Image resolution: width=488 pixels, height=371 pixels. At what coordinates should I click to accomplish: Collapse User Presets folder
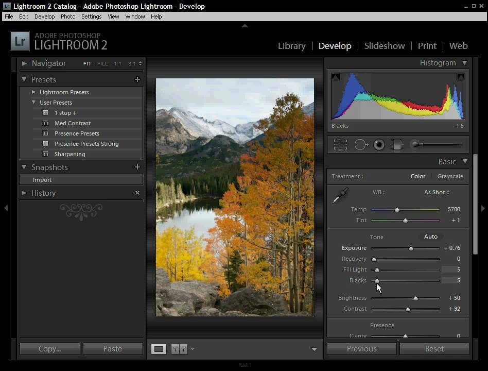pos(33,102)
